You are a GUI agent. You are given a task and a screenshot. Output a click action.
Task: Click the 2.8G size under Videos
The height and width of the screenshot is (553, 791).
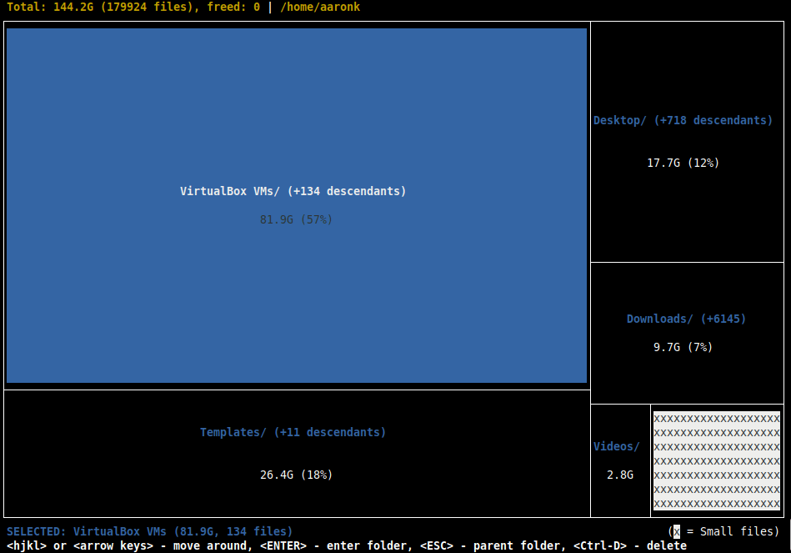click(x=619, y=475)
